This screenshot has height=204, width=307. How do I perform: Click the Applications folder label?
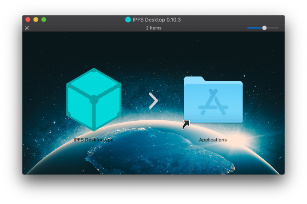[213, 140]
